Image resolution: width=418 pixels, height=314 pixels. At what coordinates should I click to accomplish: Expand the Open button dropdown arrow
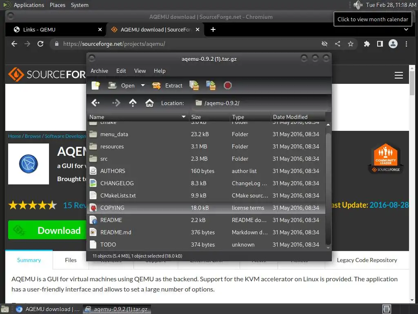pos(143,85)
